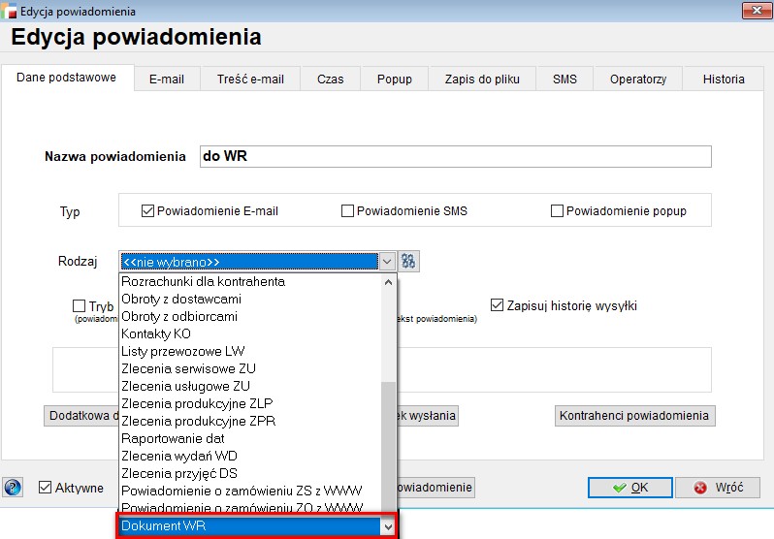Screen dimensions: 774x539
Task: Toggle the Aktywne checkbox
Action: [x=45, y=488]
